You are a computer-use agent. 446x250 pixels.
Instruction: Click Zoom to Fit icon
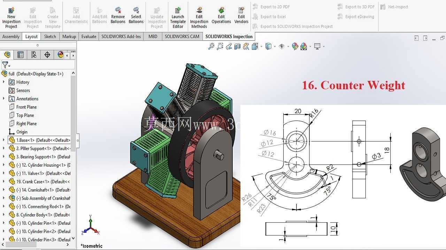tap(211, 46)
